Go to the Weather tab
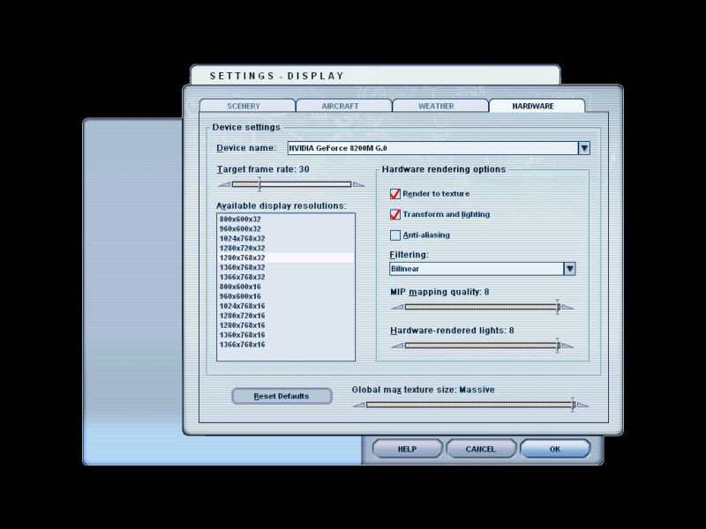This screenshot has height=529, width=706. (437, 106)
